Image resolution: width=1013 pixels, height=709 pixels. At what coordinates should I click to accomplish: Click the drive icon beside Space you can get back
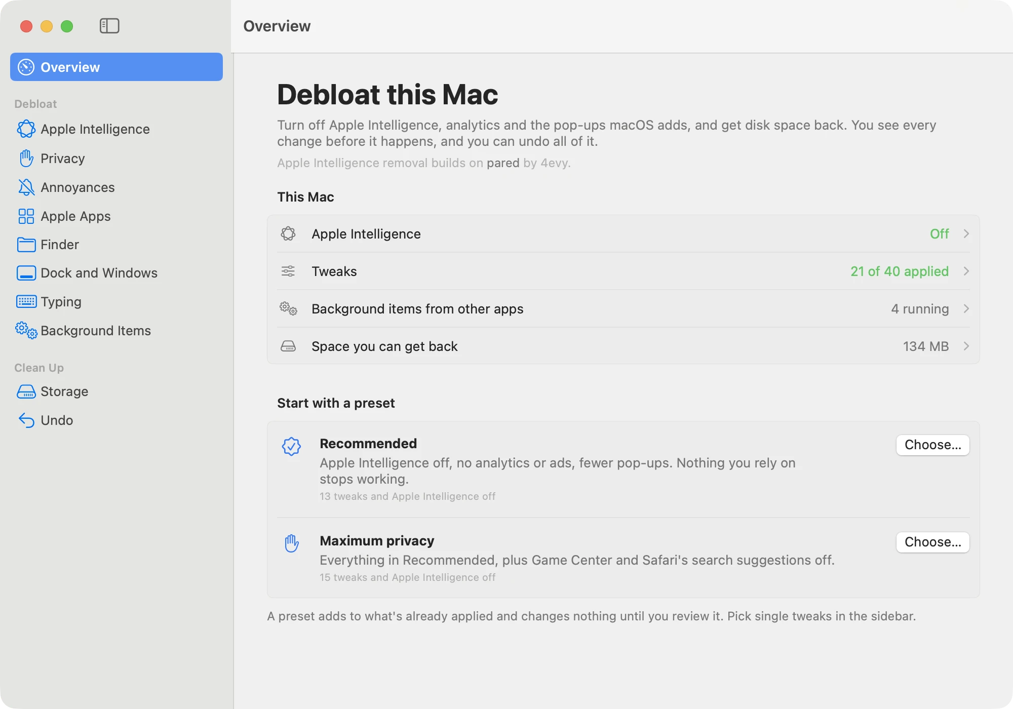[x=288, y=346]
